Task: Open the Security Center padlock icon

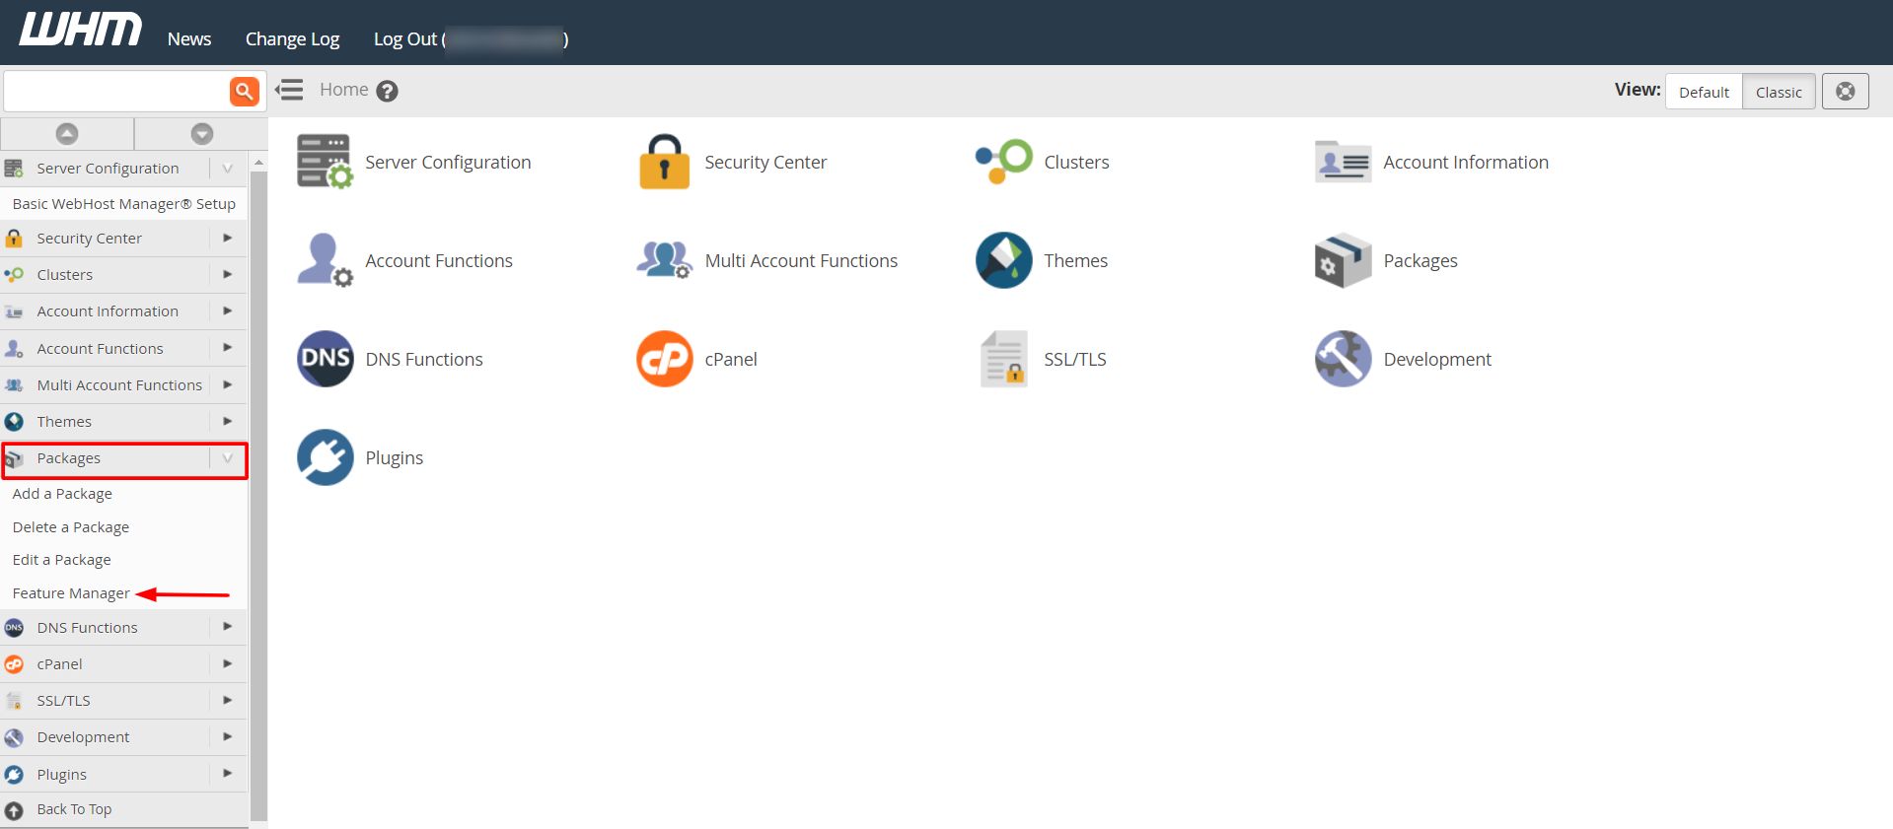Action: point(664,162)
